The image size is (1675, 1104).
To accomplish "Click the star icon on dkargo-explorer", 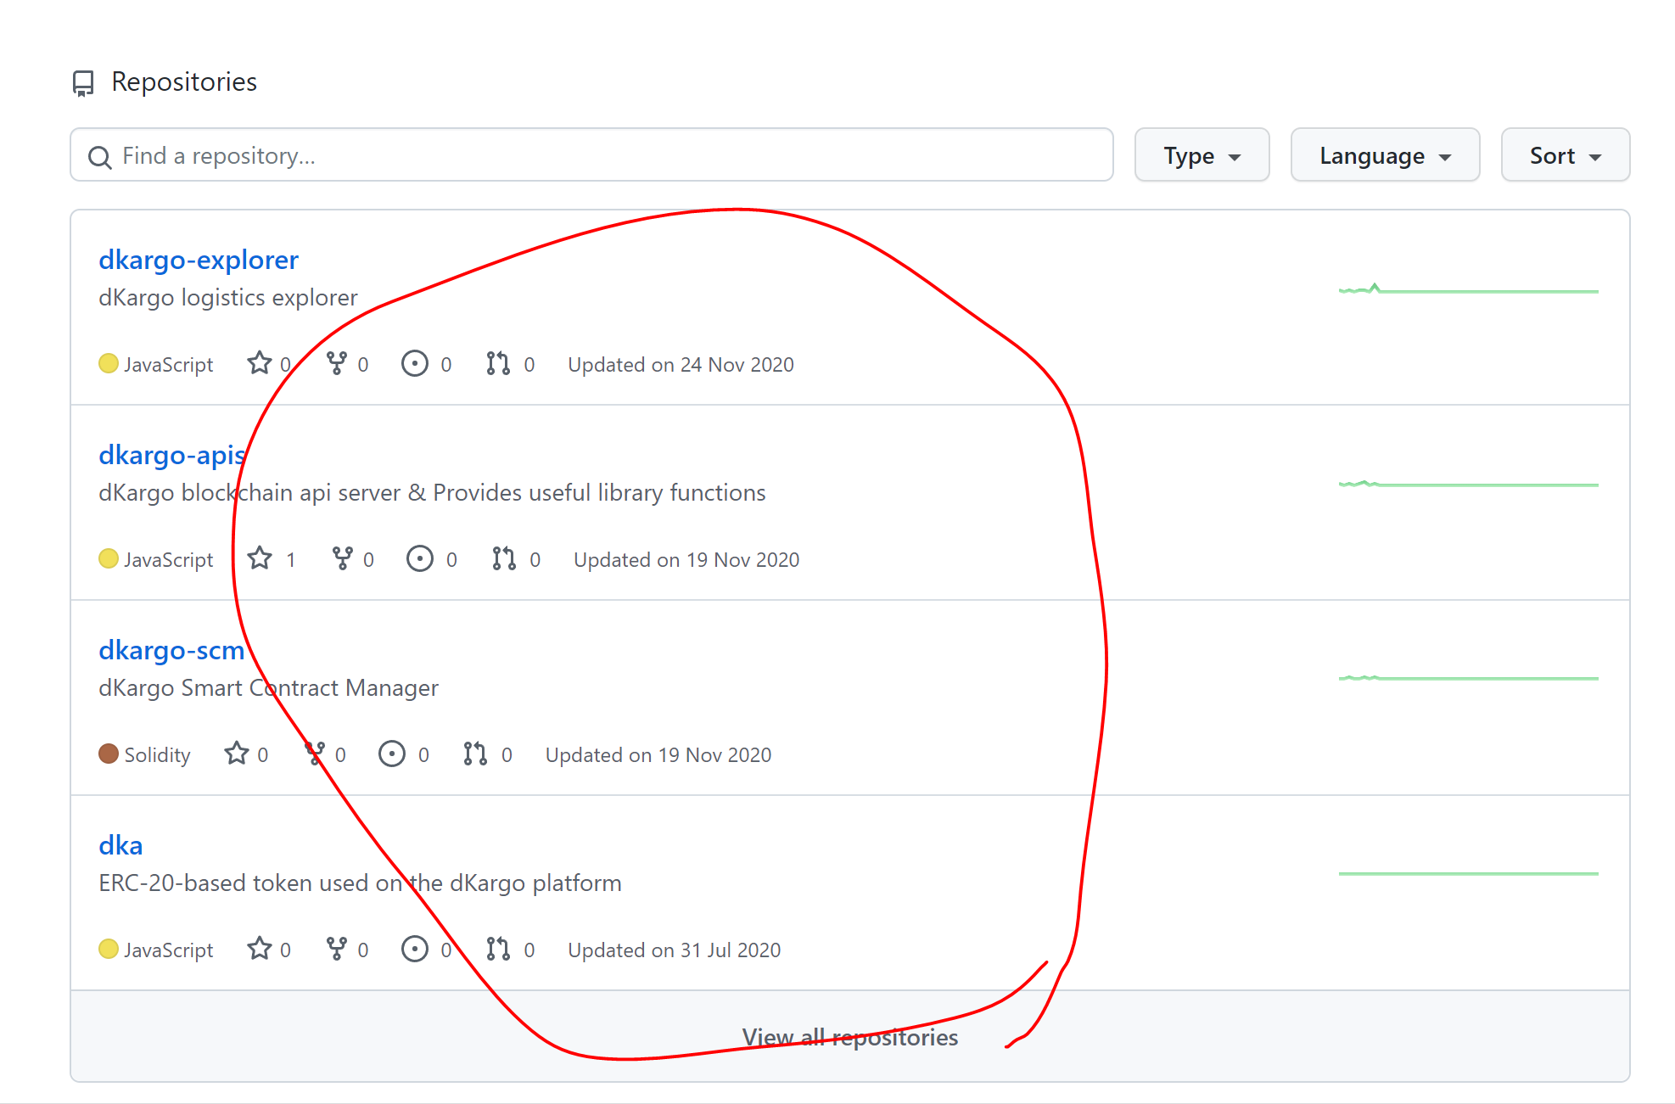I will (x=260, y=364).
